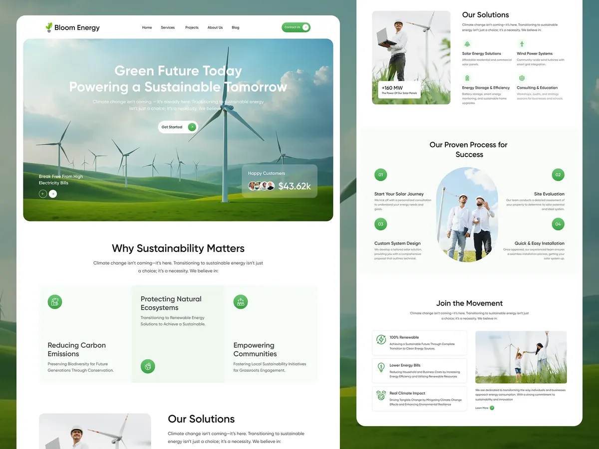Open the About Us nav link
Viewport: 599px width, 449px height.
pyautogui.click(x=215, y=27)
